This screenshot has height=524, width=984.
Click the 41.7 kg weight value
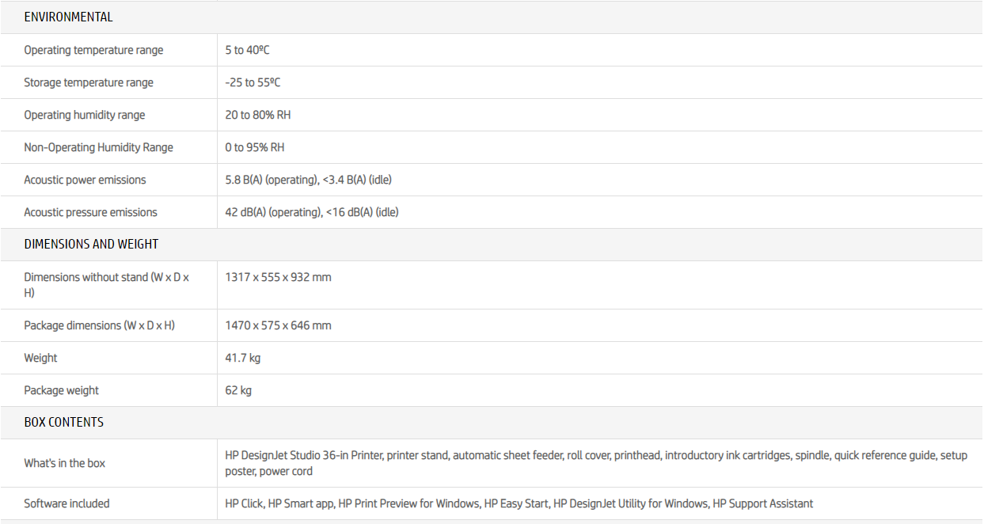click(x=242, y=358)
